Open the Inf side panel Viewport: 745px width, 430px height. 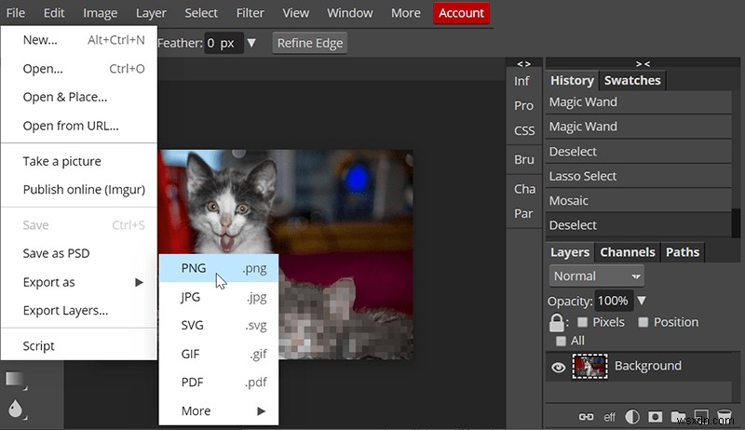pos(521,81)
